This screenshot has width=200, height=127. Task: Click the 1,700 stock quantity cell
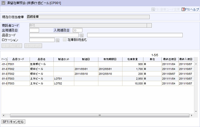[x=133, y=69]
